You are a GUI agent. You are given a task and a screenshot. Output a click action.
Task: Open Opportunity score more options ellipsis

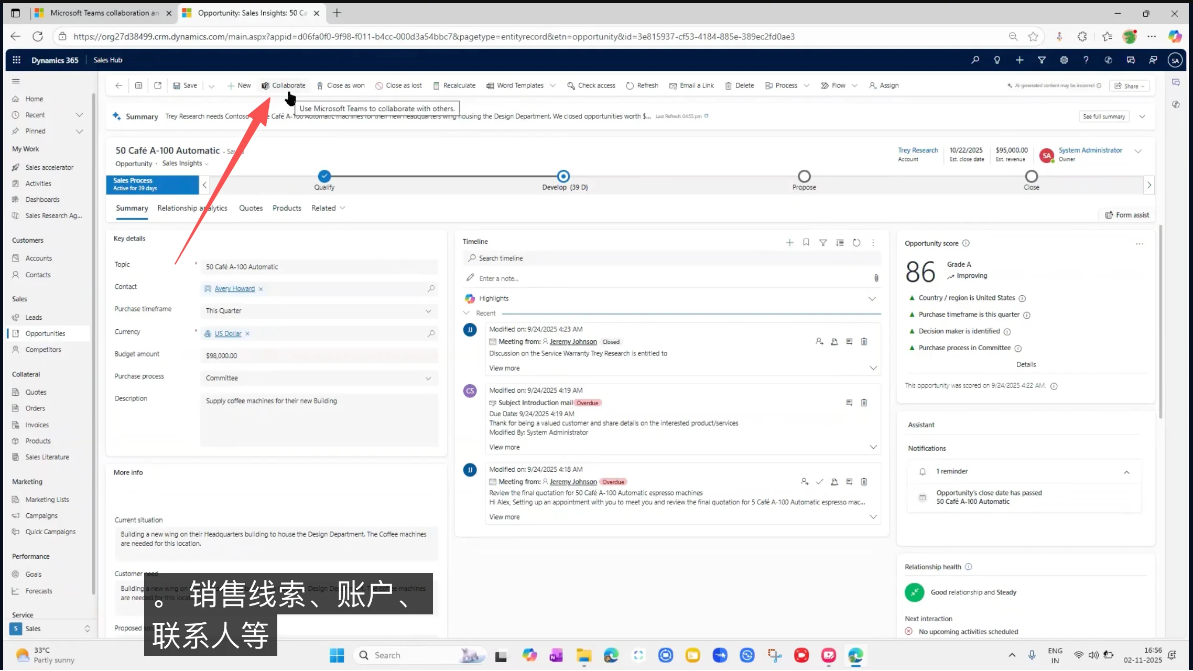click(x=1140, y=244)
